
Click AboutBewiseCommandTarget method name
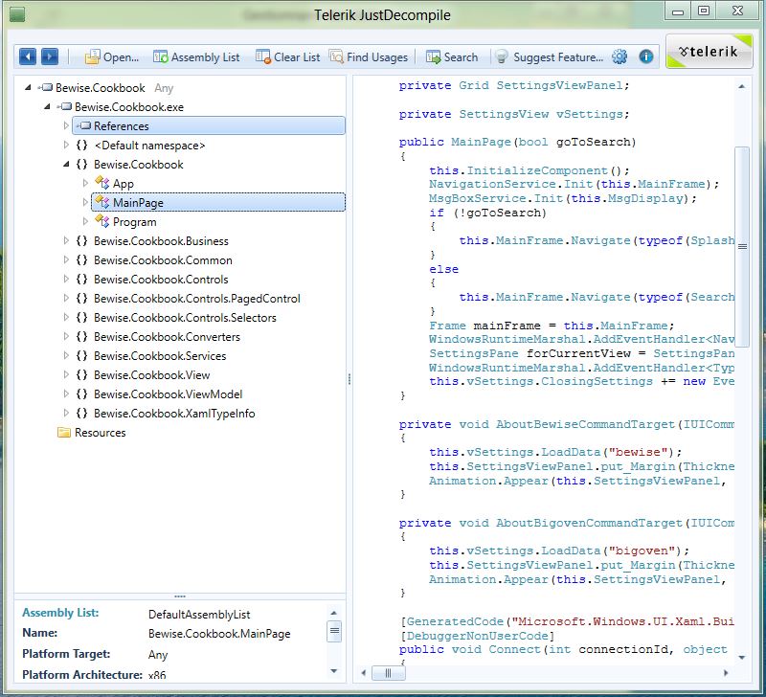tap(585, 424)
